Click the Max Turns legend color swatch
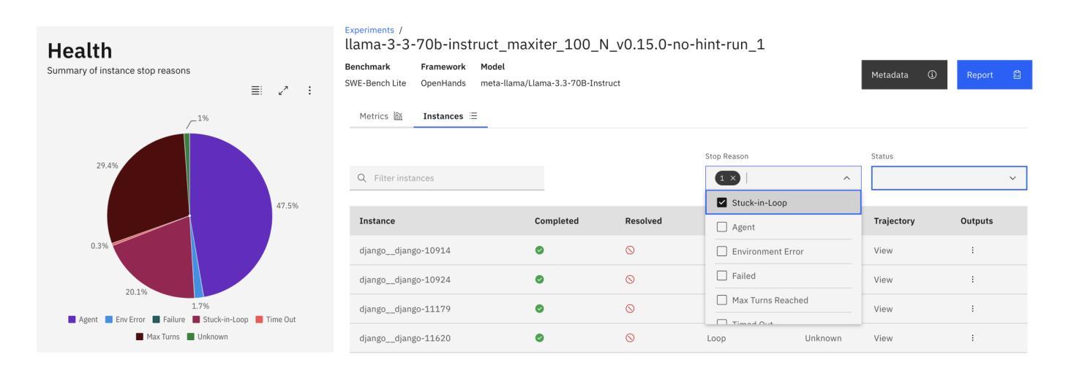The width and height of the screenshot is (1071, 373). point(140,337)
